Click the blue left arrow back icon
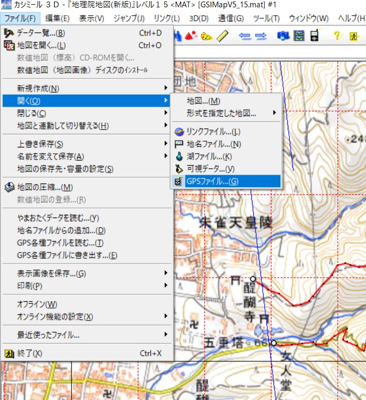Viewport: 366px width, 400px height. pos(245,36)
